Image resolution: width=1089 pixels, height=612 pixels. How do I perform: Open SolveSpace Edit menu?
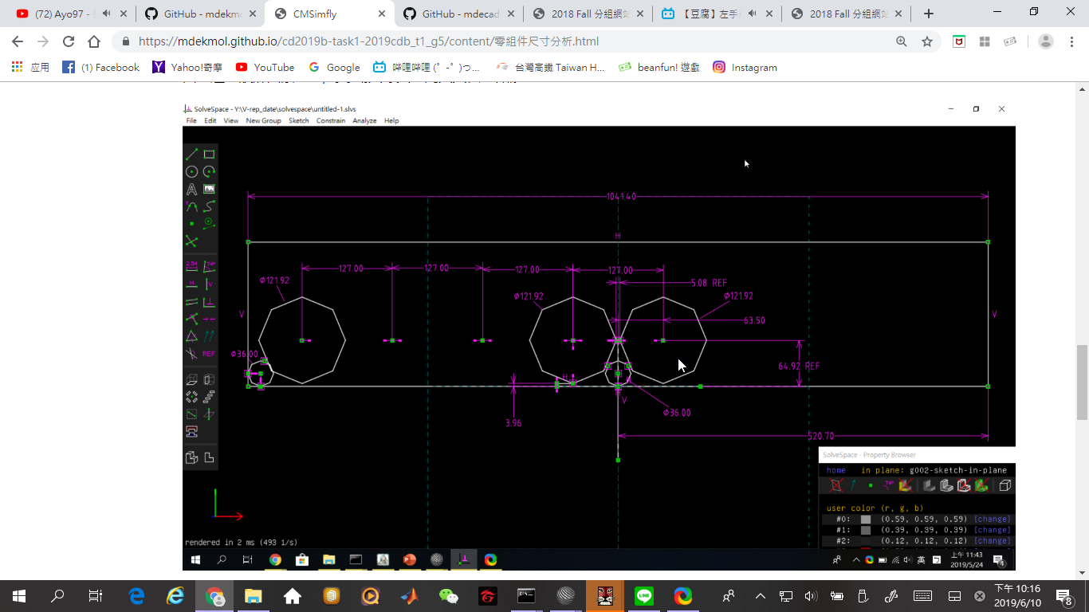click(210, 120)
